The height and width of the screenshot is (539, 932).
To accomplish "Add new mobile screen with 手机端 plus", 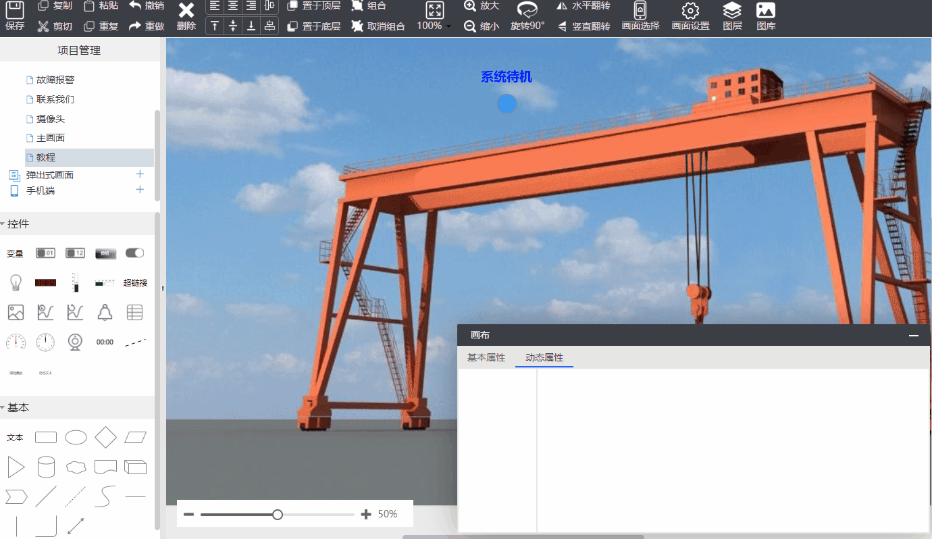I will point(140,190).
